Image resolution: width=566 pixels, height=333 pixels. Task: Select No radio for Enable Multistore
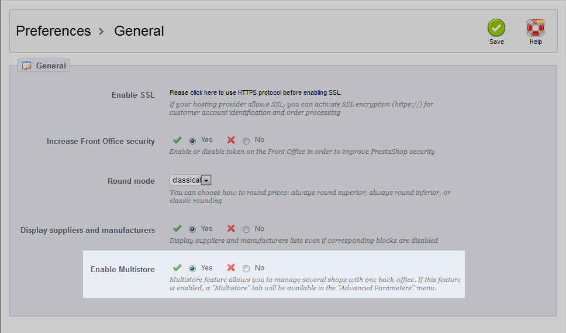[x=246, y=269]
